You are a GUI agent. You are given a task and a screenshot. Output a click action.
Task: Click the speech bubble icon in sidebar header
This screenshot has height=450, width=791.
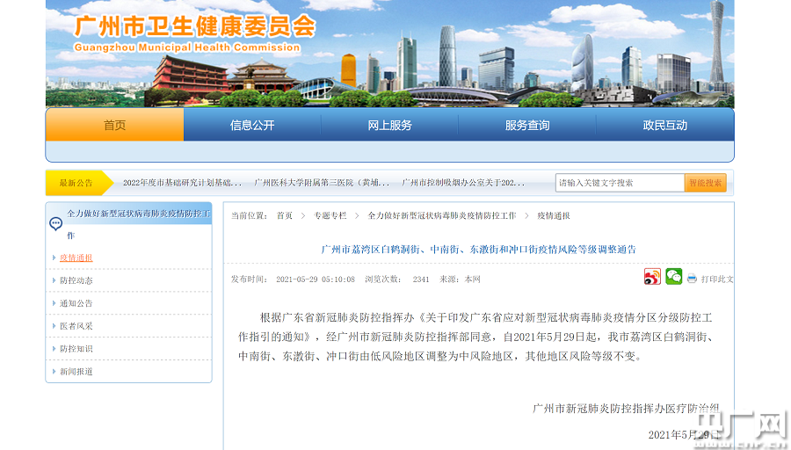click(56, 223)
